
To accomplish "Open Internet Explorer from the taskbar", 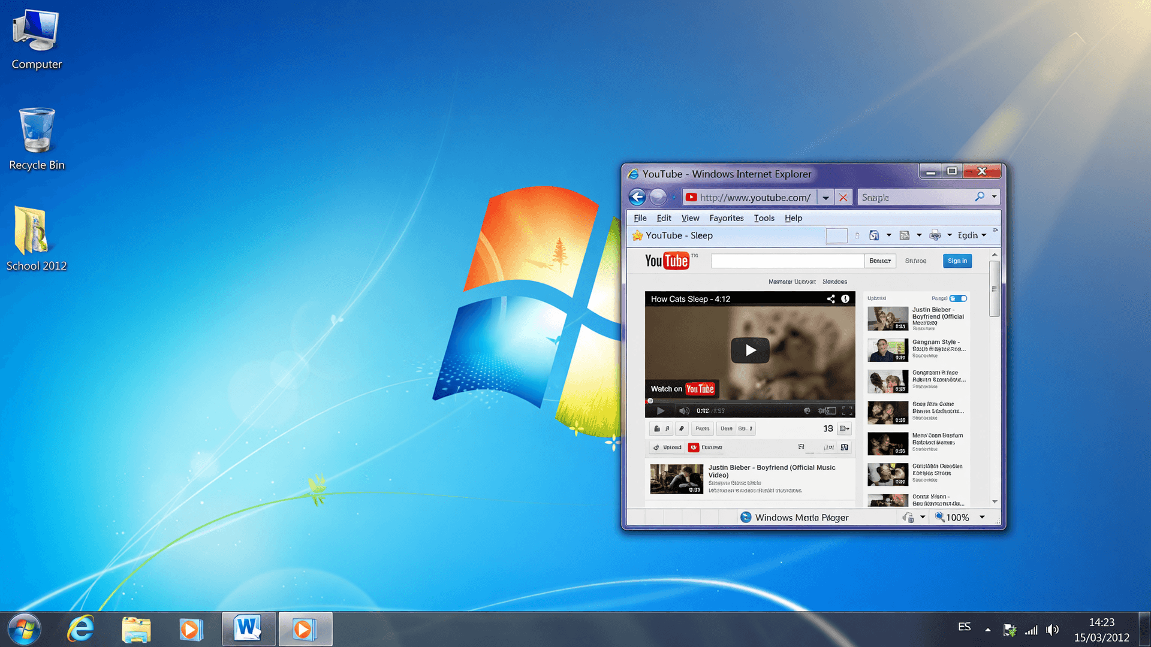I will (x=80, y=629).
